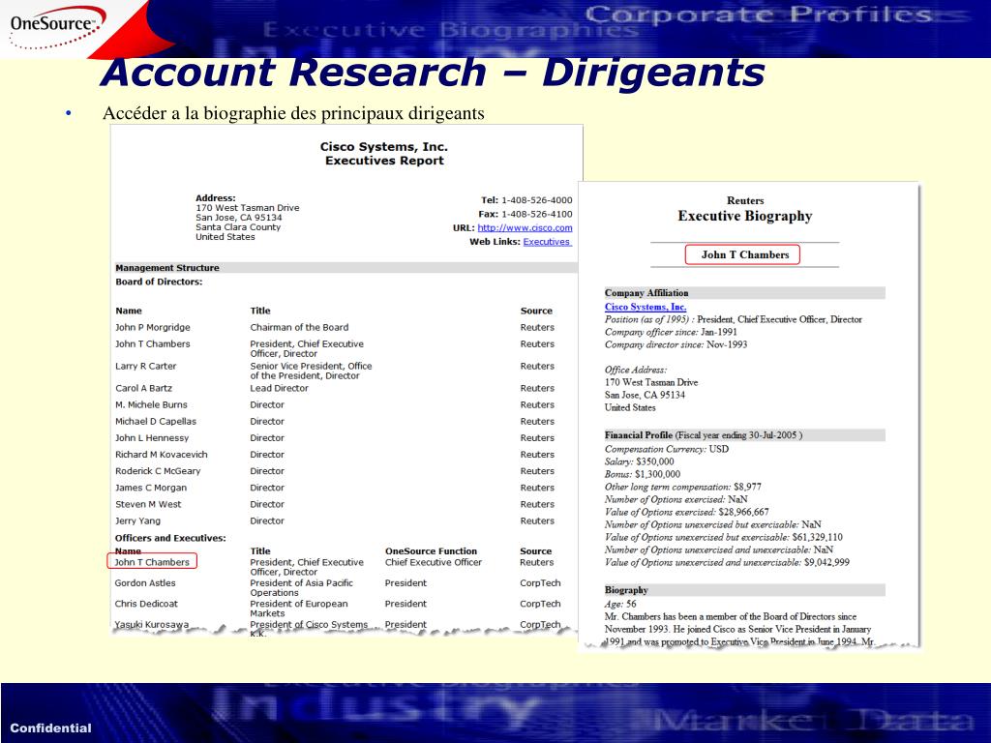Open Cisco Systems, Inc. company affiliation link
The width and height of the screenshot is (991, 743).
pos(646,307)
